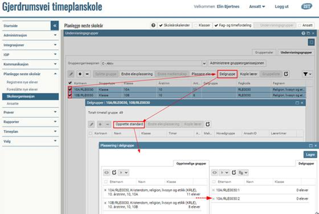Click the minus icon in Undervisningsgrupper toolbar
Screen dimensions: 319x214
click(x=87, y=74)
